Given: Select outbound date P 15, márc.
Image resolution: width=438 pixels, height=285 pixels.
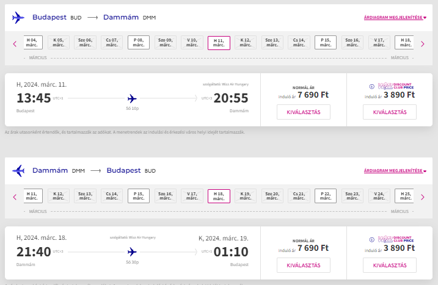Looking at the screenshot, I should point(326,43).
